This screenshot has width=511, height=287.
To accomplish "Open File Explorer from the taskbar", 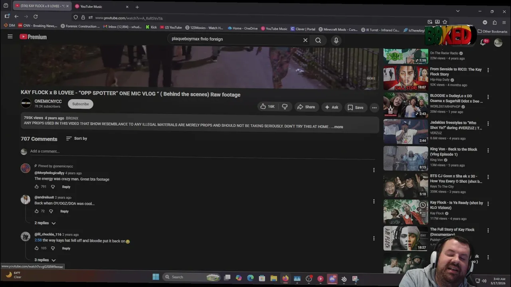I will 274,278.
